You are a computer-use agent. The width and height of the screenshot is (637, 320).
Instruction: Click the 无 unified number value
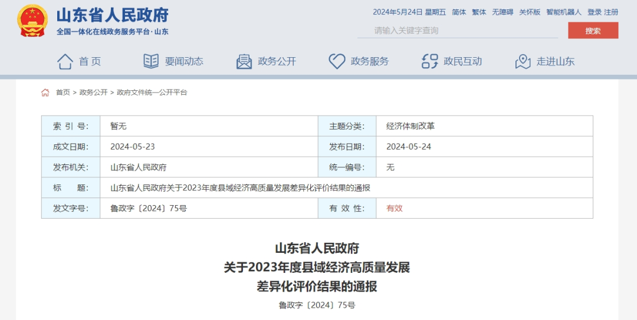390,167
